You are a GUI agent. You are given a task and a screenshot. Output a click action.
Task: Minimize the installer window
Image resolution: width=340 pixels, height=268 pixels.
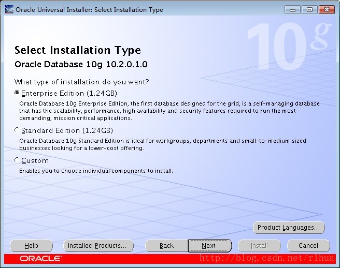tap(292, 10)
